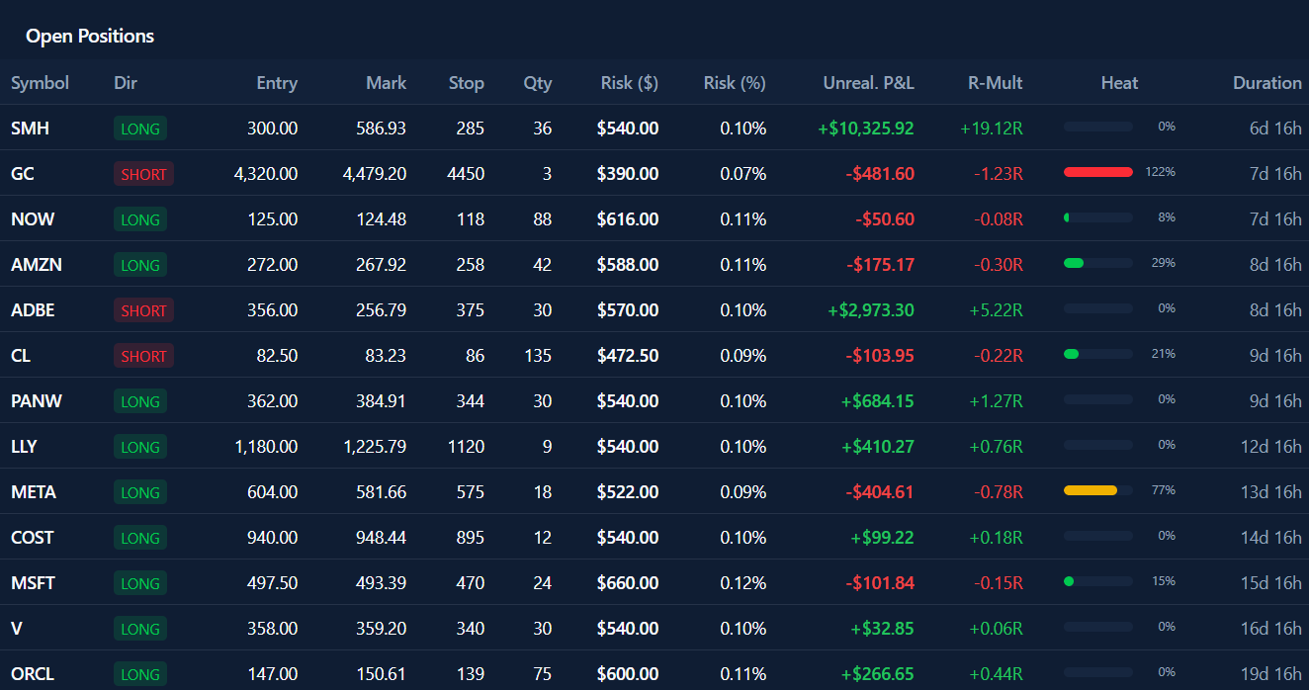This screenshot has width=1309, height=690.
Task: Click the +$10,325.92 unrealized P&L value
Action: (866, 129)
